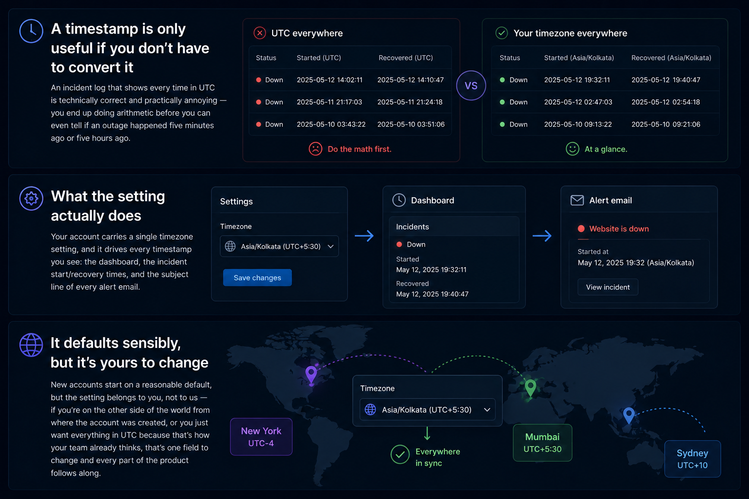This screenshot has height=499, width=749.
Task: Click the gear icon next to 'What the setting actually does'
Action: [x=31, y=198]
